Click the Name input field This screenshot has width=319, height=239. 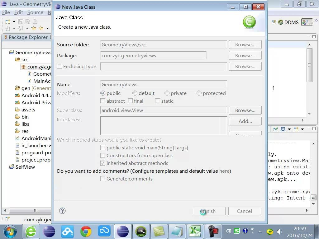coord(164,85)
